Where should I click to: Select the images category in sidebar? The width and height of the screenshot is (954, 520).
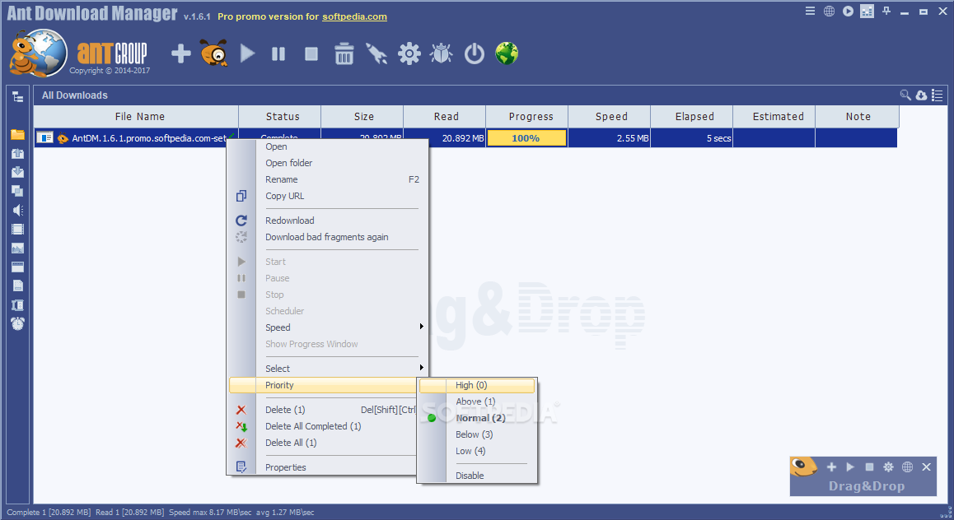pos(17,248)
